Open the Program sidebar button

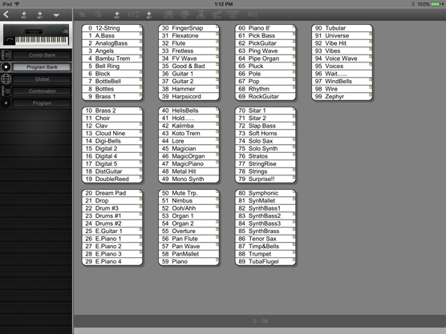(42, 103)
